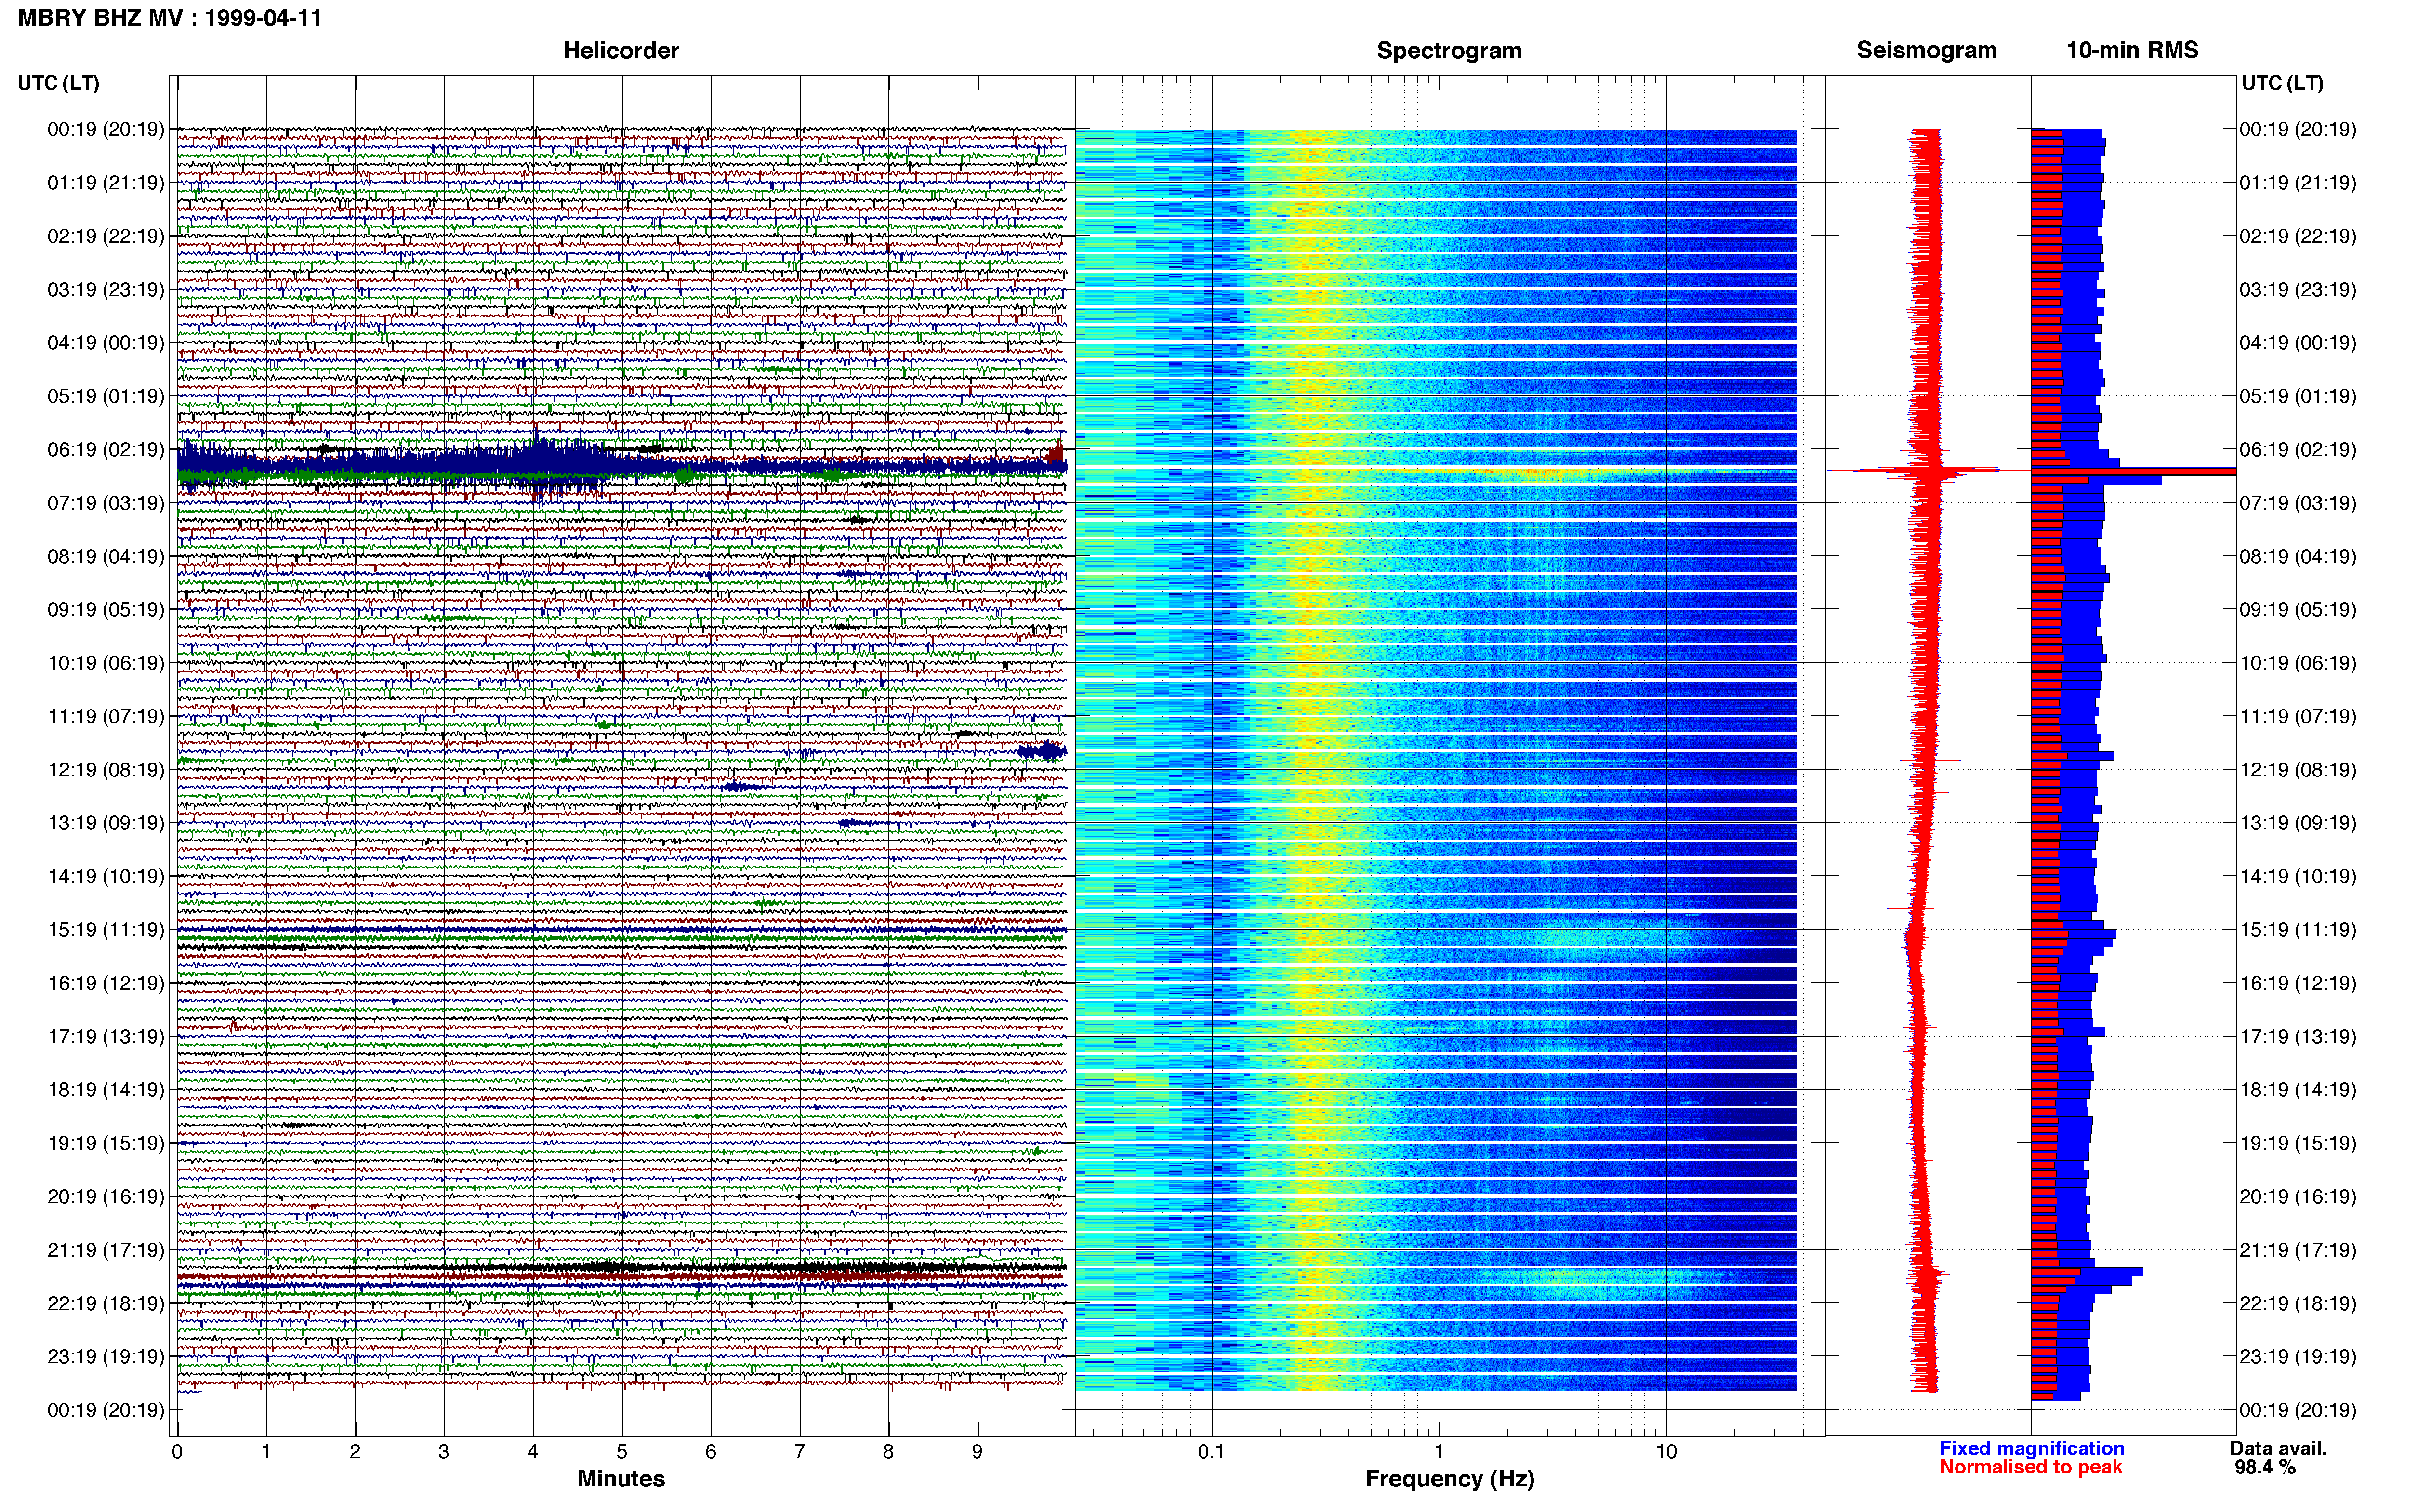Click the 'Normalised to peak' legend text

[x=2030, y=1467]
